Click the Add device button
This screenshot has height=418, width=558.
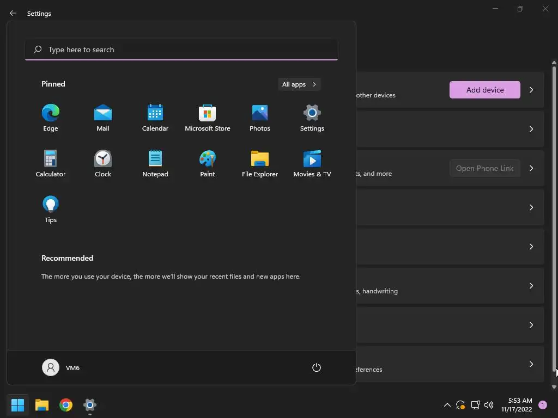click(484, 90)
